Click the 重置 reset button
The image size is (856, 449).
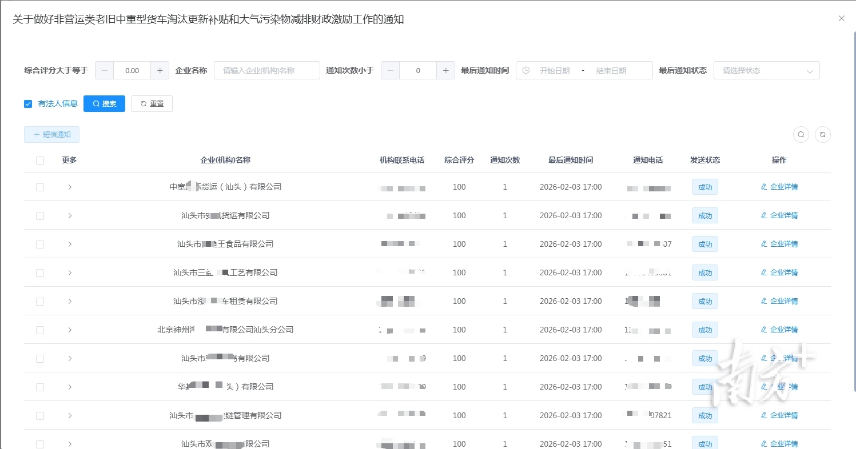pyautogui.click(x=152, y=103)
